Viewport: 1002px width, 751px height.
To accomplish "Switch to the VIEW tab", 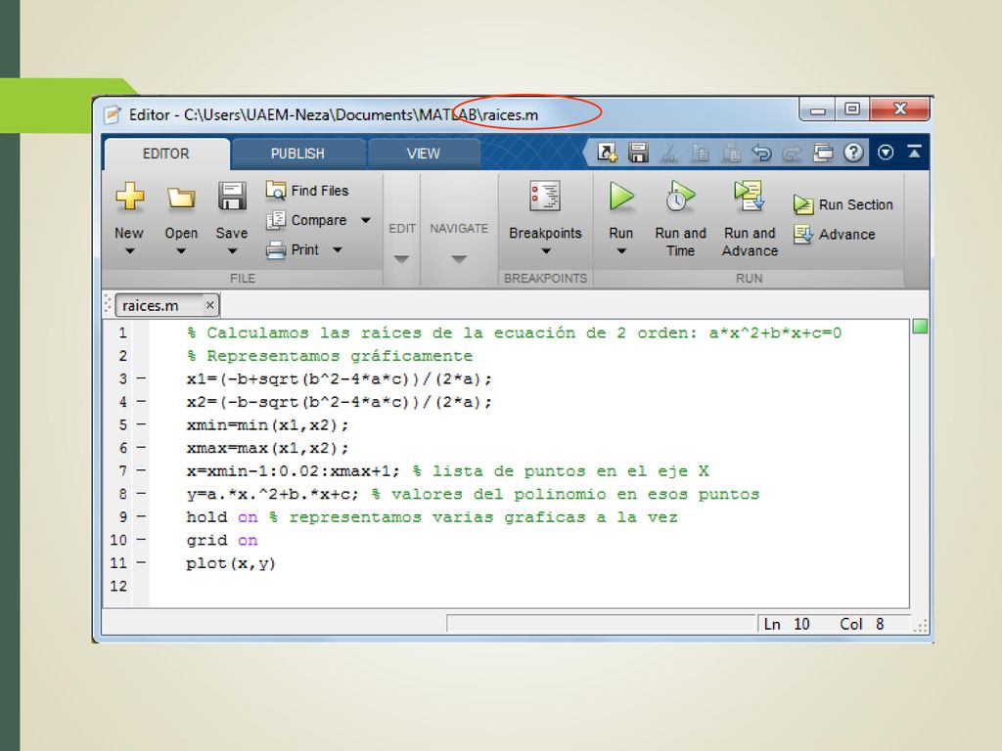I will [x=423, y=154].
